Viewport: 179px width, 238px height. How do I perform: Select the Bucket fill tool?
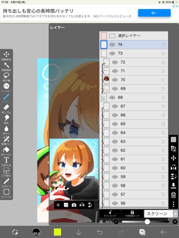pos(6,151)
